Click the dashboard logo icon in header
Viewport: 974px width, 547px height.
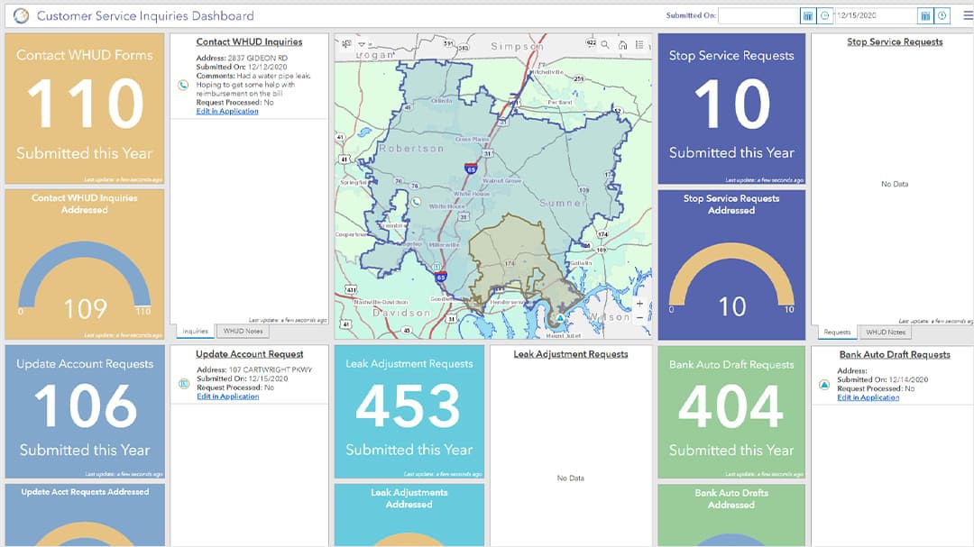pyautogui.click(x=21, y=15)
